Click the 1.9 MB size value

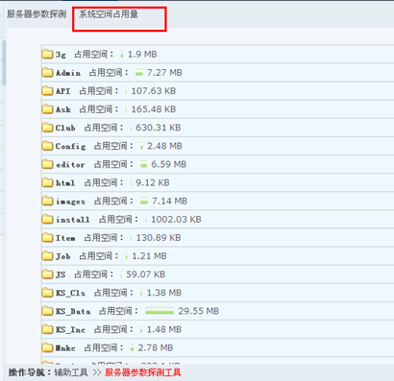142,54
